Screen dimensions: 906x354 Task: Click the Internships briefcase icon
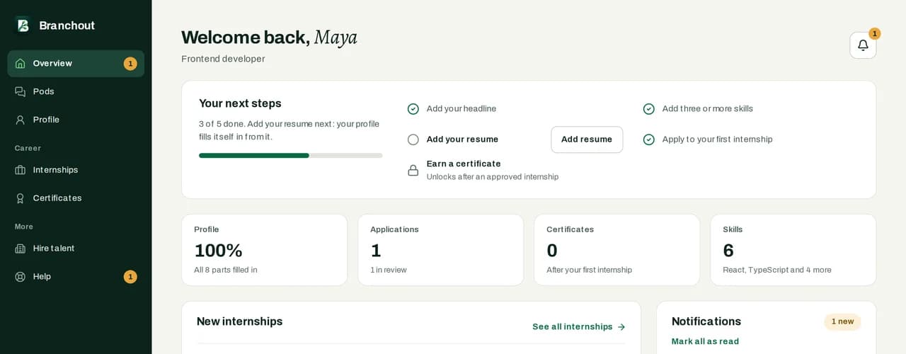(21, 170)
